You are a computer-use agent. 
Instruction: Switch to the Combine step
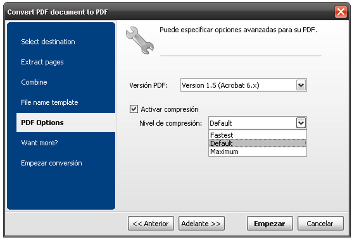(34, 82)
